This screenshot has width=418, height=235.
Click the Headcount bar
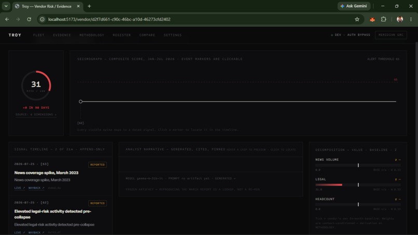[x=358, y=204]
